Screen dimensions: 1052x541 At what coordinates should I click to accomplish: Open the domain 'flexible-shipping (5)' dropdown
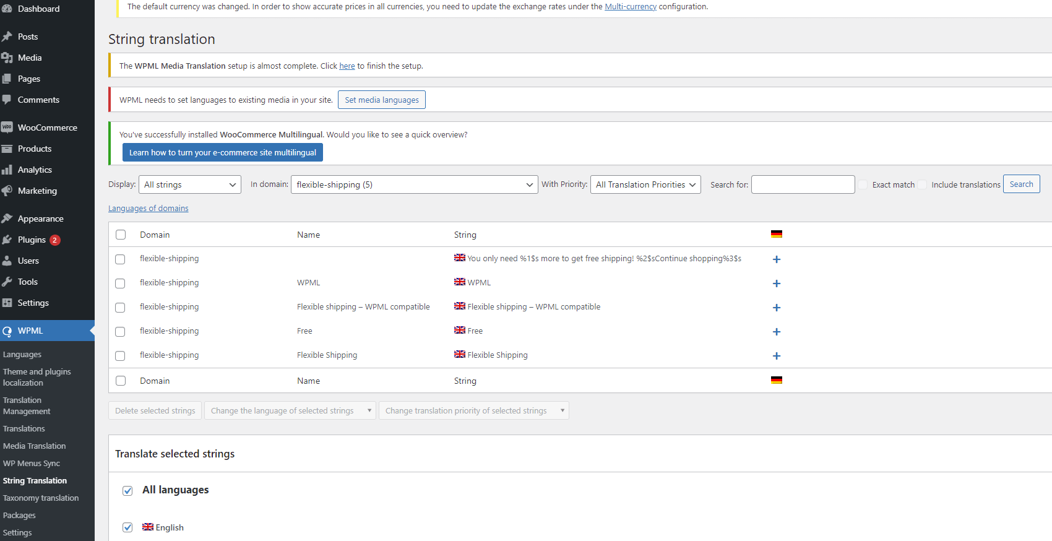(x=414, y=184)
